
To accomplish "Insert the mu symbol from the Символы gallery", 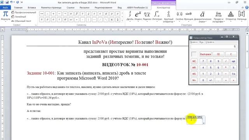I will pyautogui.click(x=117, y=14).
